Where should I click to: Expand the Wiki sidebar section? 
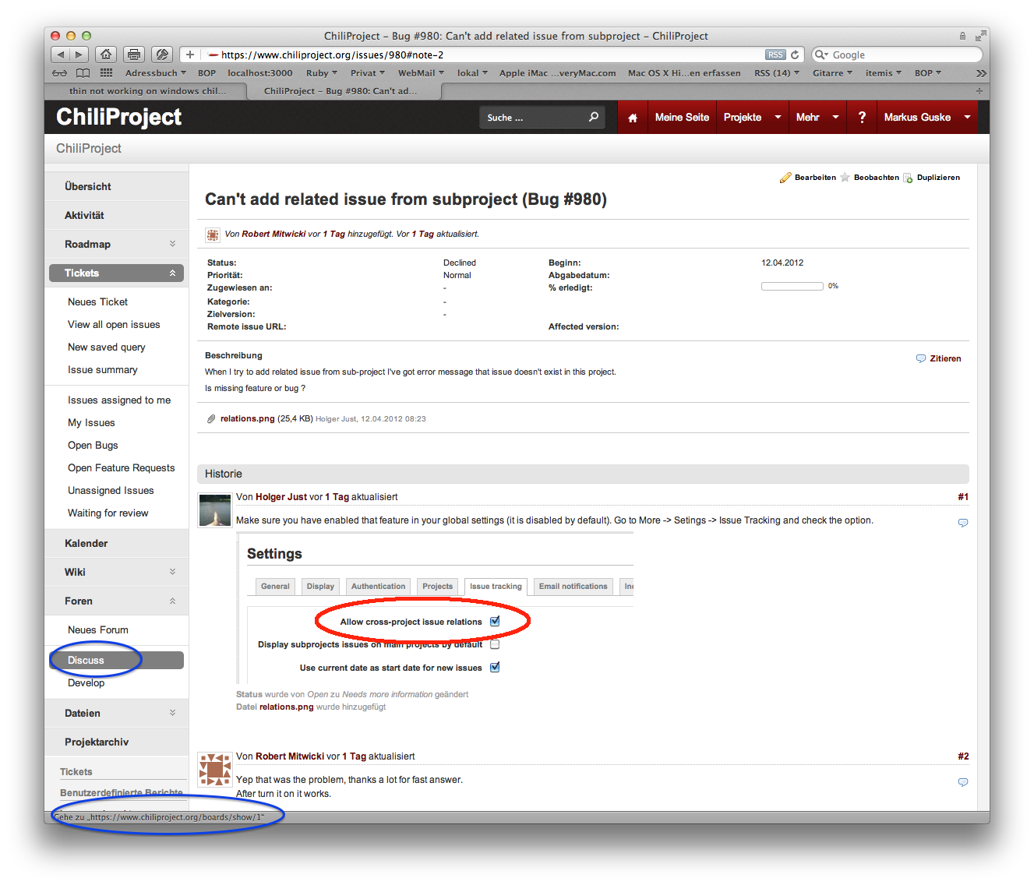(172, 572)
